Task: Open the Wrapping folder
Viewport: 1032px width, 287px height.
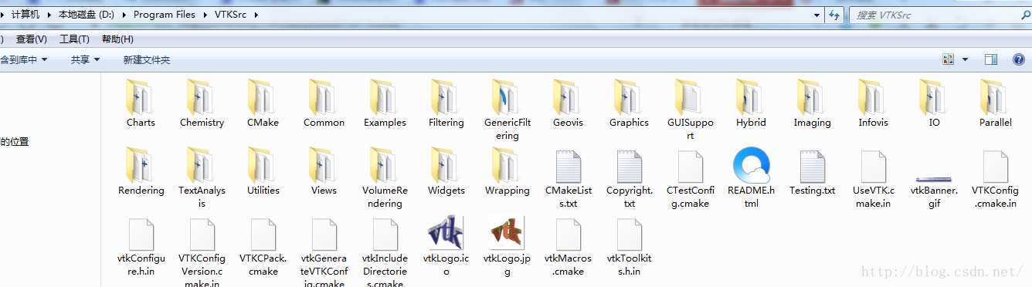Action: point(508,171)
